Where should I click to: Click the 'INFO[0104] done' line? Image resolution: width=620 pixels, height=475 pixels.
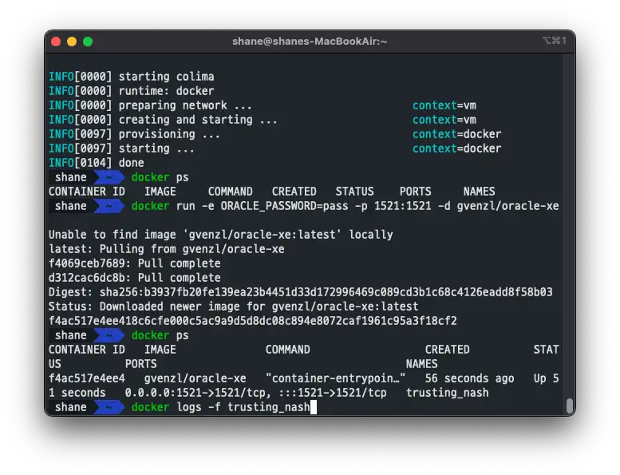pos(97,163)
